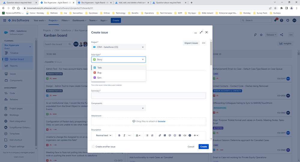This screenshot has height=162, width=300.
Task: Open Release dropdown on board
Action: pos(271,35)
